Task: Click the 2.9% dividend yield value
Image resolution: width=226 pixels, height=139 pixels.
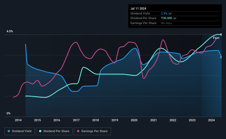Action: coord(164,13)
